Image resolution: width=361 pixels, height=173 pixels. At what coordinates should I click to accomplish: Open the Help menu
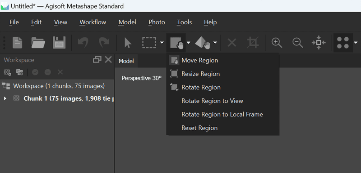[x=210, y=22]
